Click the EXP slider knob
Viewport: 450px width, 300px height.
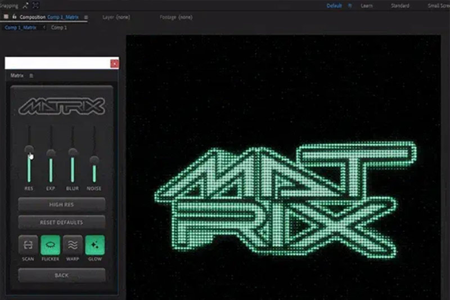point(51,153)
